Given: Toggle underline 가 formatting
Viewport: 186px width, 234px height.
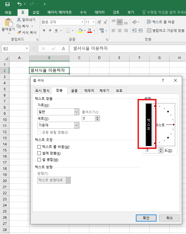Looking at the screenshot, I should point(56,31).
